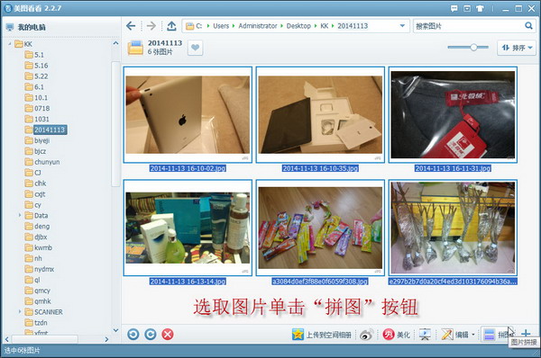The width and height of the screenshot is (541, 358).
Task: Expand the Data folder node
Action: [x=20, y=215]
